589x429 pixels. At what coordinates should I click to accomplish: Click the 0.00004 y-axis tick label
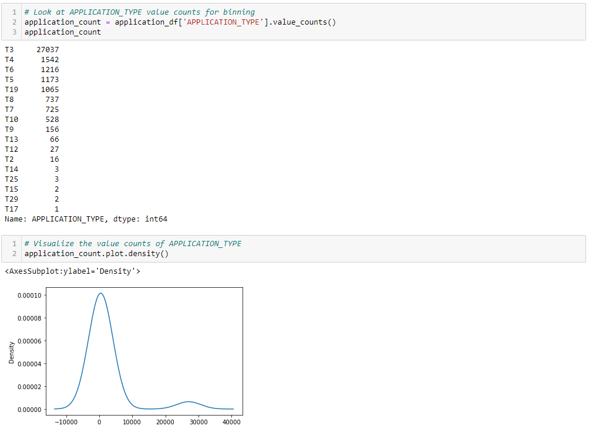pyautogui.click(x=30, y=364)
